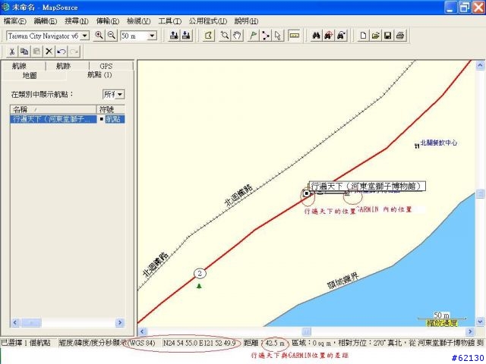The image size is (486, 364).
Task: Open find places binoculars icon
Action: coord(316,36)
